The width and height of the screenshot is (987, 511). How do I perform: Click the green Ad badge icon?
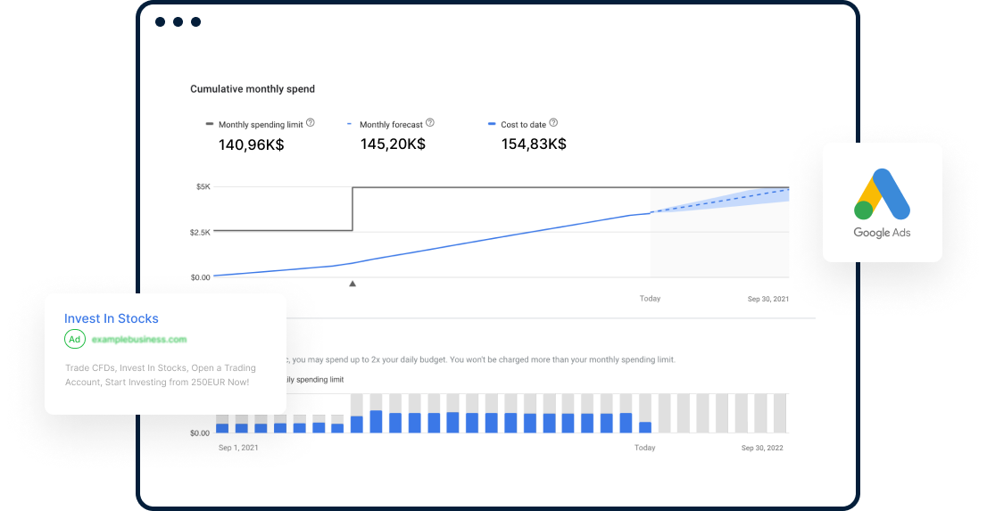point(75,340)
